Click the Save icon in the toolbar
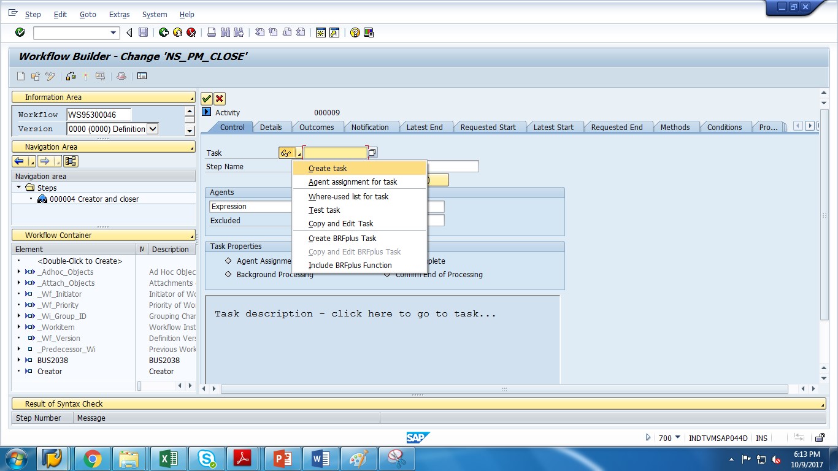This screenshot has height=471, width=838. tap(144, 33)
